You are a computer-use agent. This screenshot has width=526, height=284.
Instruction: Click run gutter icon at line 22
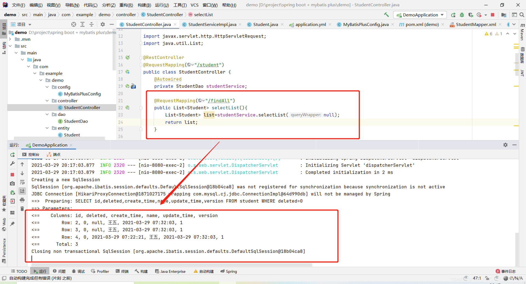point(128,108)
